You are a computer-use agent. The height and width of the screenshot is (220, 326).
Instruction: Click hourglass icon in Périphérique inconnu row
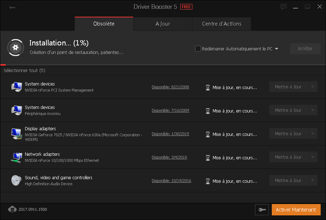pyautogui.click(x=208, y=111)
